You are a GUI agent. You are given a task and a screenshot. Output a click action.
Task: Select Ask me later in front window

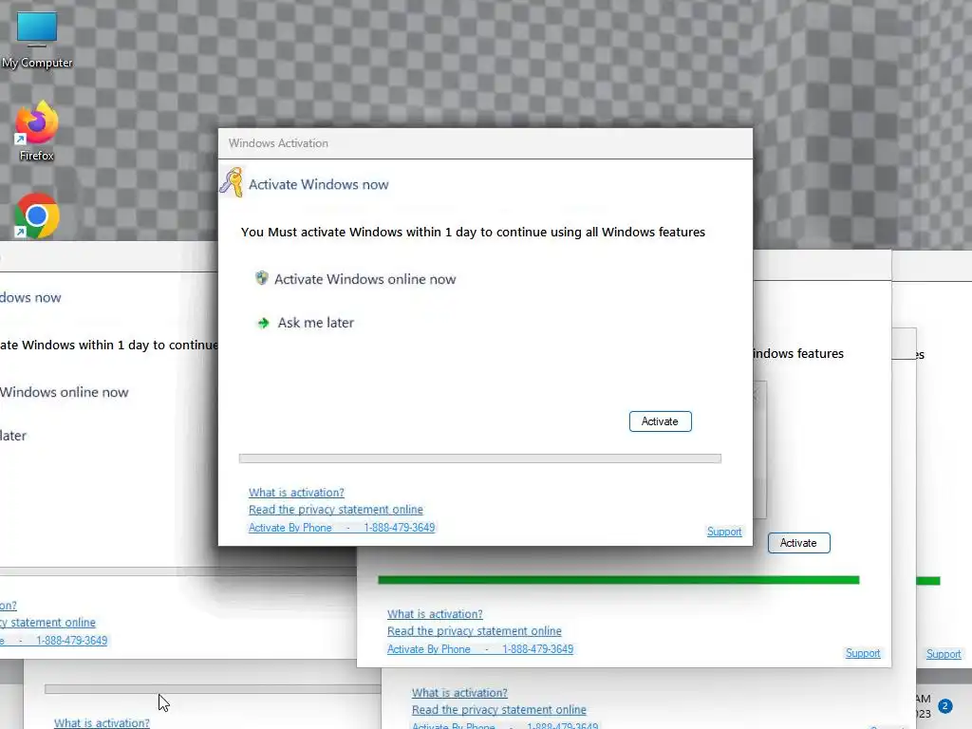[x=315, y=323]
